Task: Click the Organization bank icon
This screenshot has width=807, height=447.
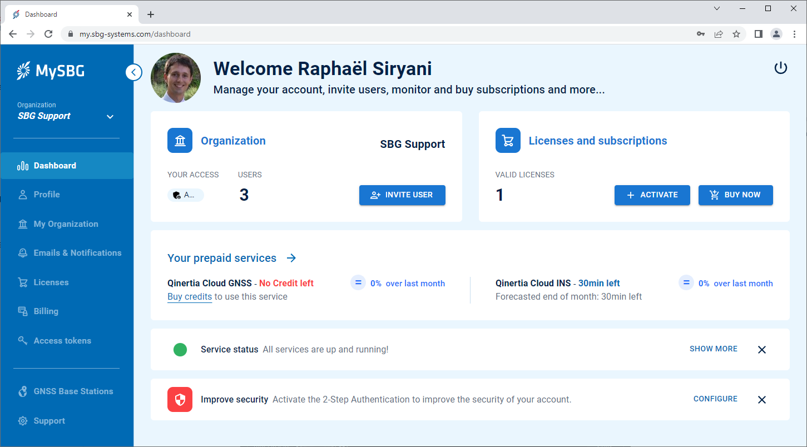Action: coord(180,141)
